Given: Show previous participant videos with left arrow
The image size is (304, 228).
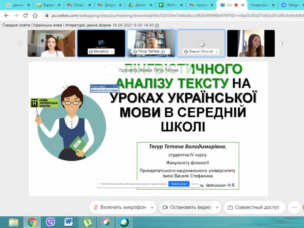Looking at the screenshot, I should 20,43.
